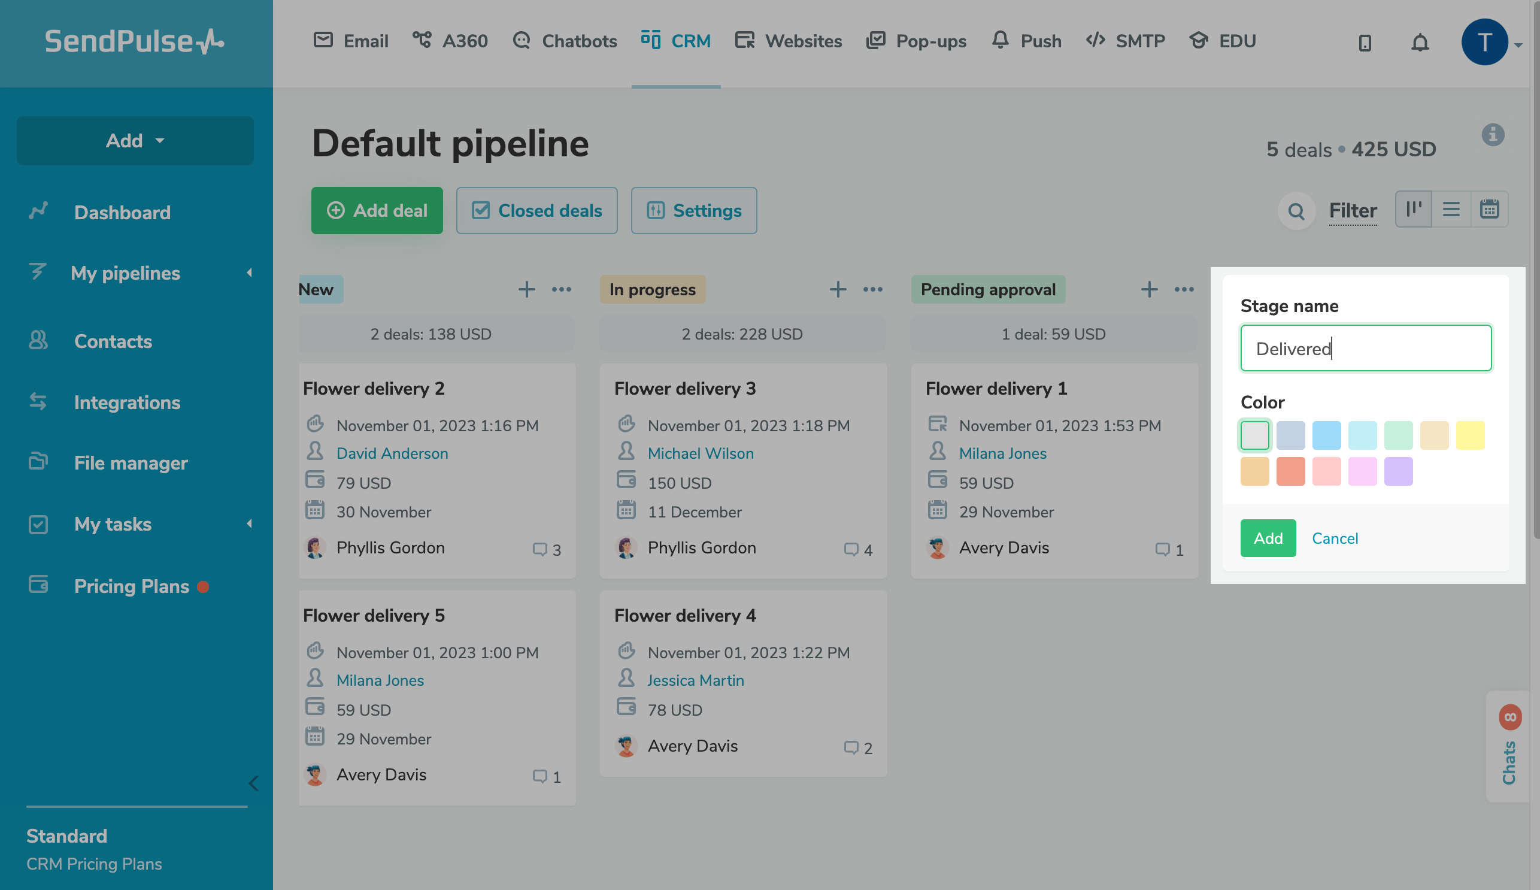Switch to Pop-ups tab

tap(916, 41)
